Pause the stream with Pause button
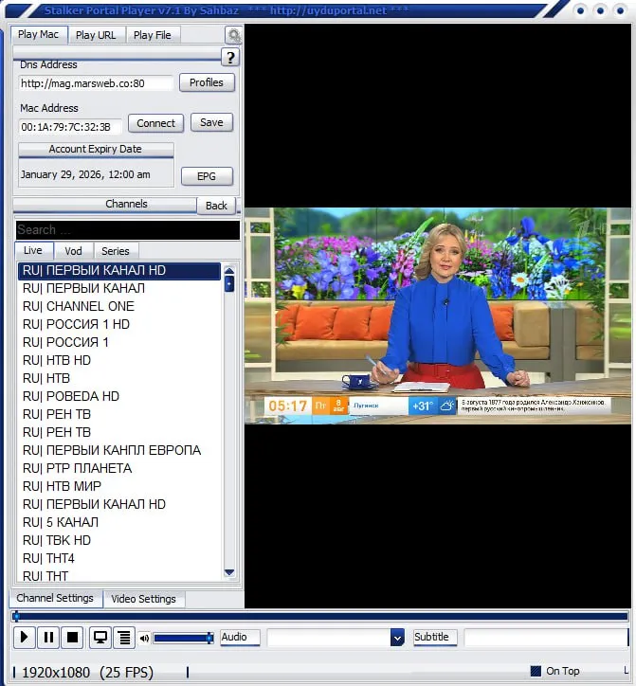 [x=48, y=637]
